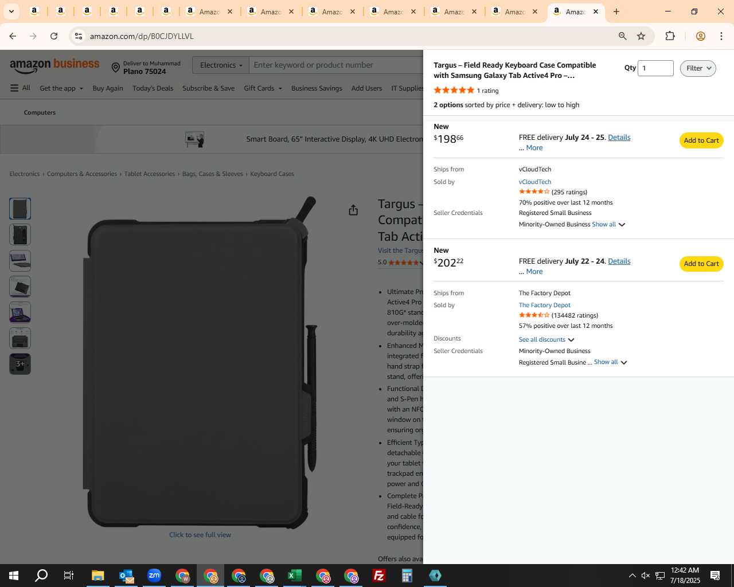The height and width of the screenshot is (587, 734).
Task: Open Zoom from the taskbar
Action: [x=154, y=576]
